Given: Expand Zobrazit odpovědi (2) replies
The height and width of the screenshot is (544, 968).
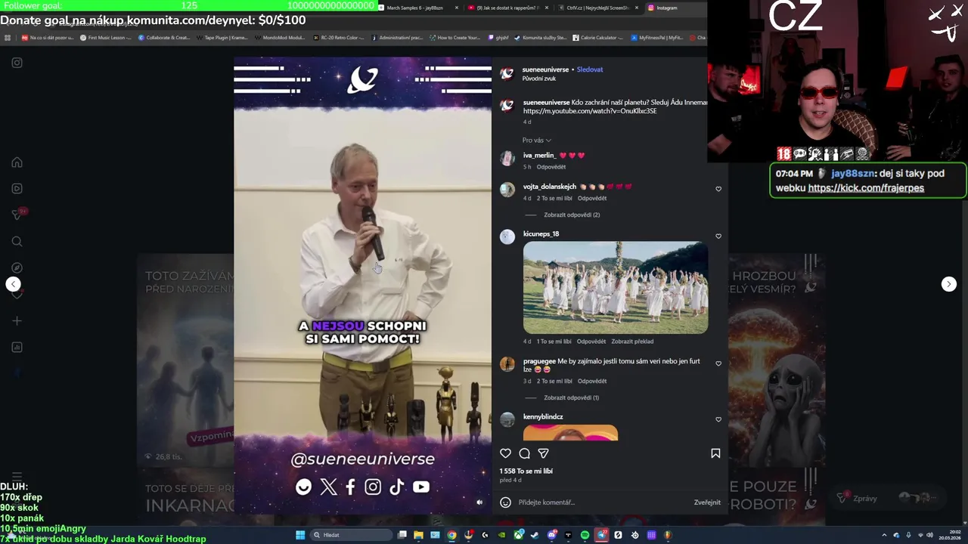Looking at the screenshot, I should pyautogui.click(x=572, y=215).
